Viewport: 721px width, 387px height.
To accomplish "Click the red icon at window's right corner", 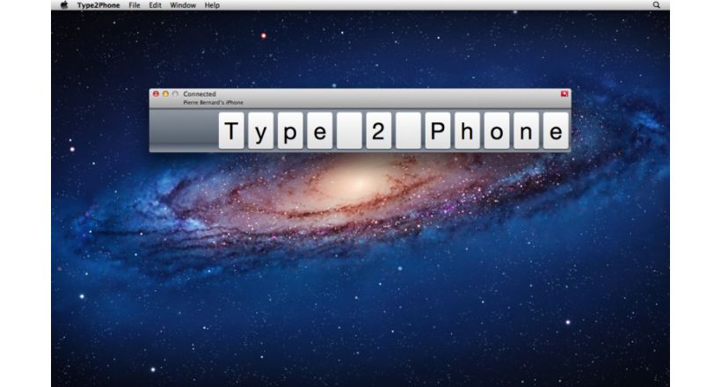I will 564,94.
